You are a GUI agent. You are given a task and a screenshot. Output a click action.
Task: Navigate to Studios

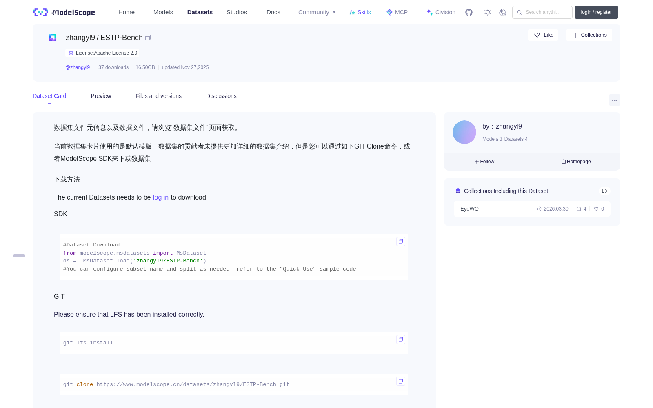(x=237, y=12)
